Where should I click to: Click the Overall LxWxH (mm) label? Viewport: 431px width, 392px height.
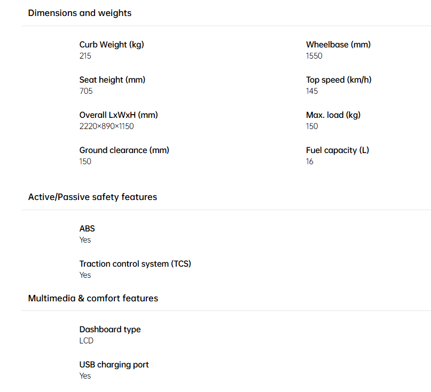119,115
